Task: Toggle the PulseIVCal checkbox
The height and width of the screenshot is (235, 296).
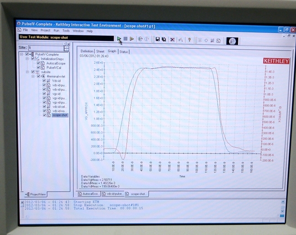Action: [x=38, y=67]
